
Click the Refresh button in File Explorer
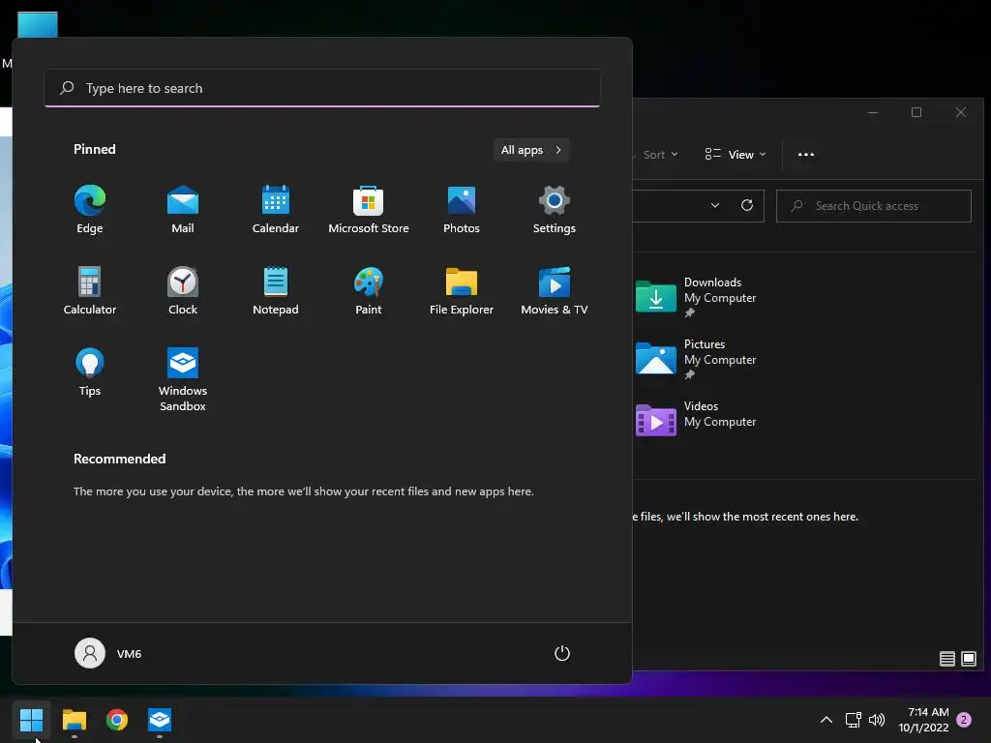[x=747, y=205]
